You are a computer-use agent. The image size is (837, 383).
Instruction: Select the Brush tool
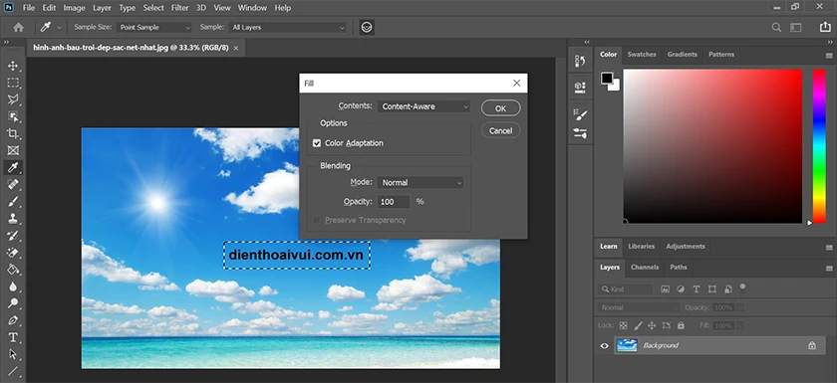pyautogui.click(x=13, y=202)
